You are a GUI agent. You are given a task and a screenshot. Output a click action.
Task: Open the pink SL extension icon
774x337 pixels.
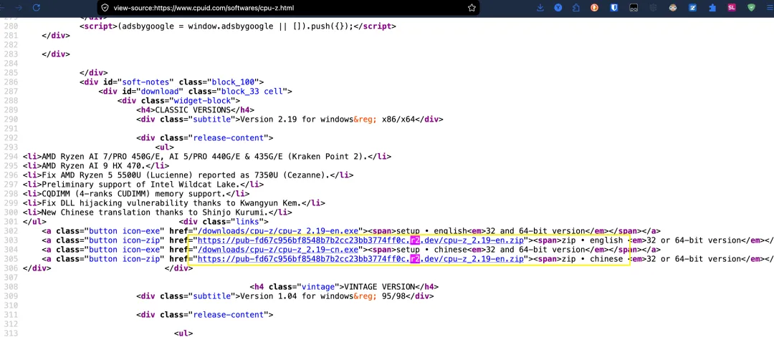click(x=732, y=8)
